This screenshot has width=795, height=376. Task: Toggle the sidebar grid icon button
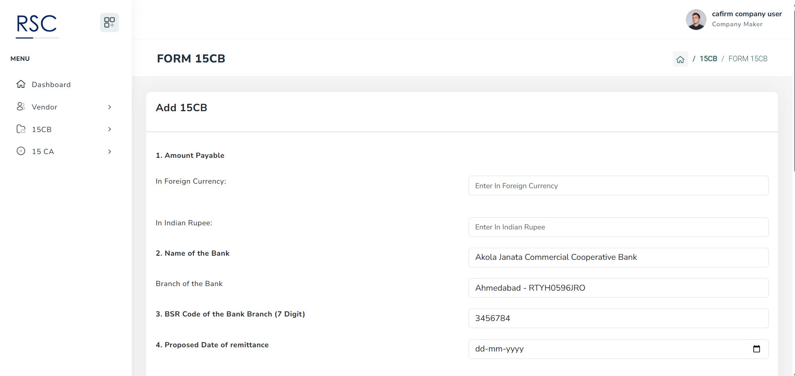click(109, 22)
